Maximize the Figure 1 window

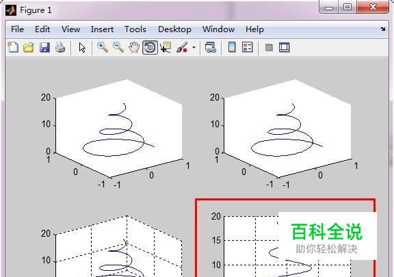pos(347,7)
